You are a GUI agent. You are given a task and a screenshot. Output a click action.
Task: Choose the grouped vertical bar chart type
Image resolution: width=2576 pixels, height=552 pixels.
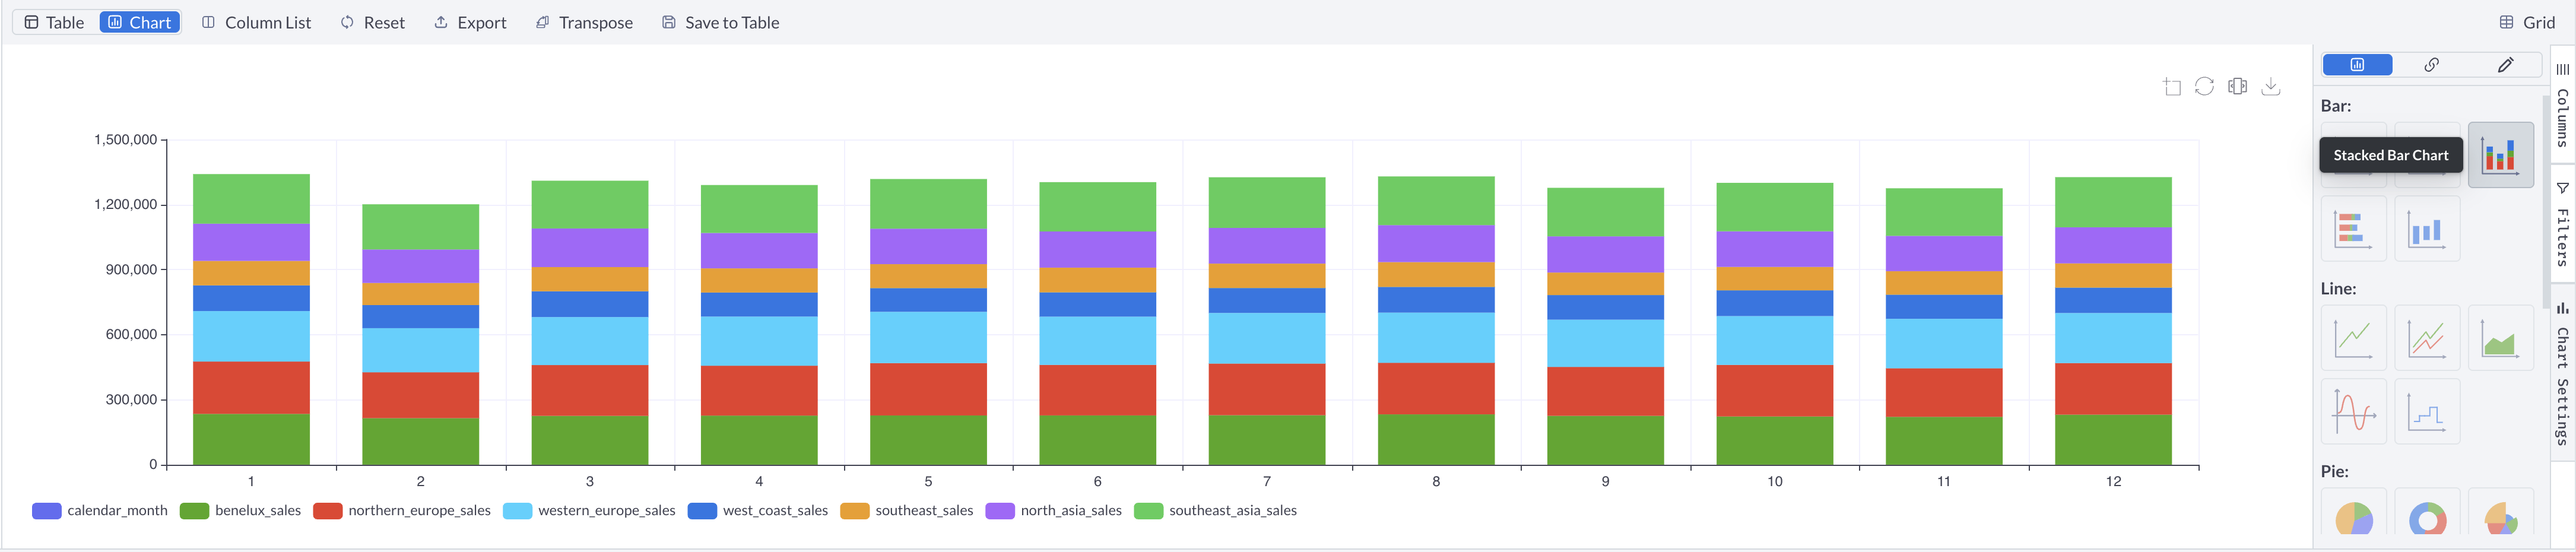point(2427,228)
